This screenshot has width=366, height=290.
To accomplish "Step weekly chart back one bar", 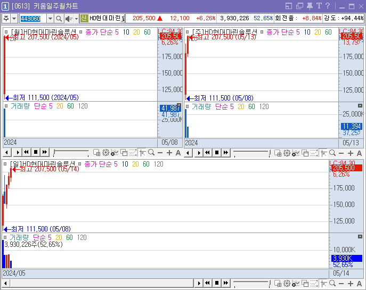I will click(188, 153).
